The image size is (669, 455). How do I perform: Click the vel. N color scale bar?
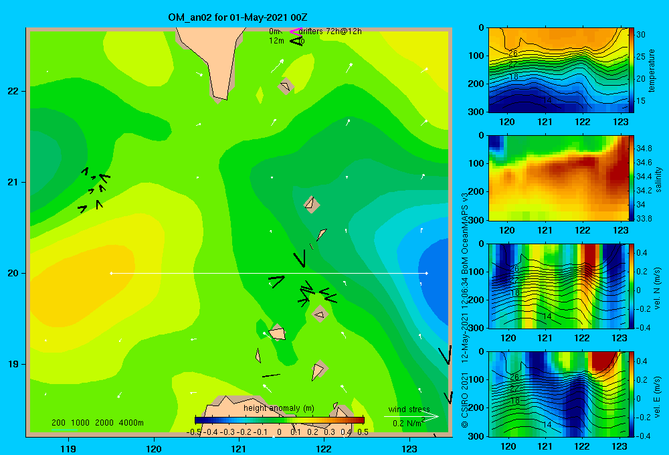tap(632, 286)
